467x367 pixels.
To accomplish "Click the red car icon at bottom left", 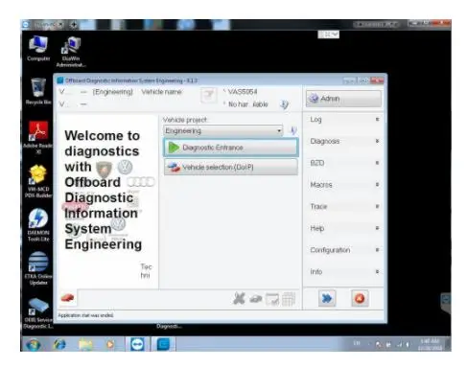I will click(67, 298).
